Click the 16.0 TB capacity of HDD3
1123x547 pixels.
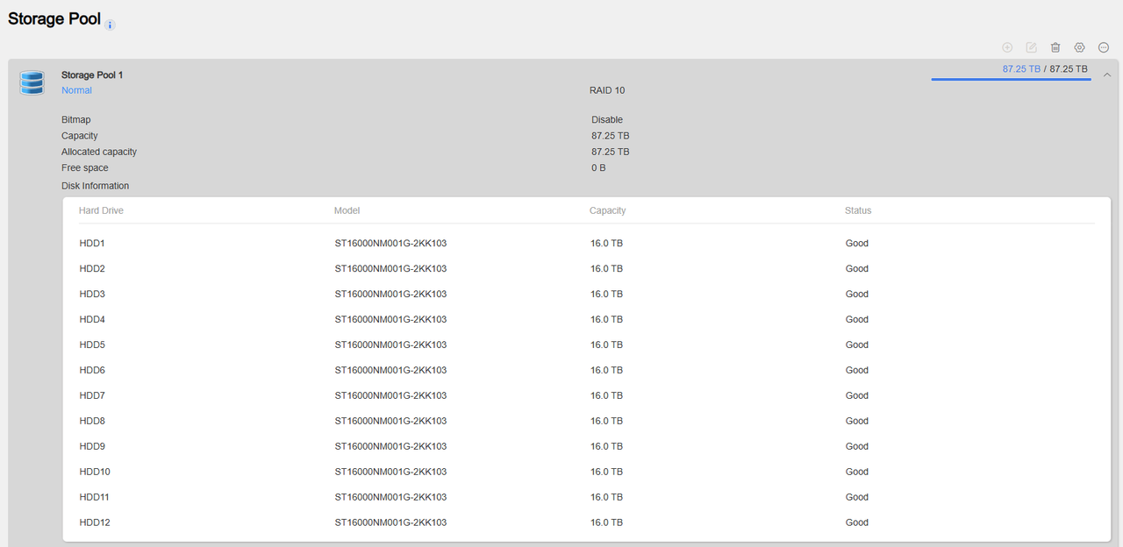tap(606, 294)
